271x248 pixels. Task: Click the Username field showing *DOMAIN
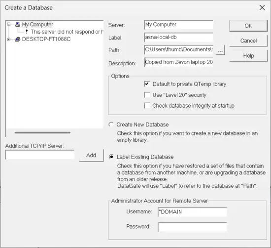[192, 212]
